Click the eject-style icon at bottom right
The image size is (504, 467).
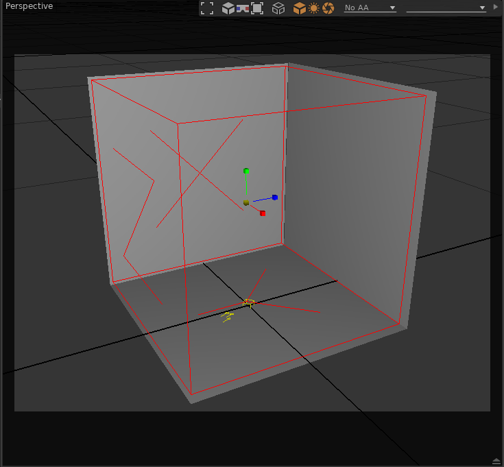(496, 460)
